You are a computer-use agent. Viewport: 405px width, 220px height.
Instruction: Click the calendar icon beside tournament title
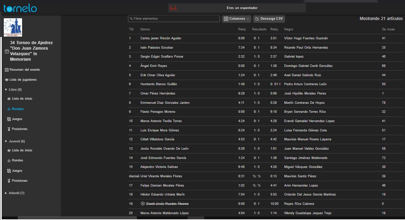coord(7,51)
